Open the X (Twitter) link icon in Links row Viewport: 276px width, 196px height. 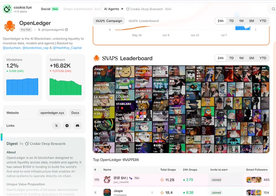coord(56,126)
